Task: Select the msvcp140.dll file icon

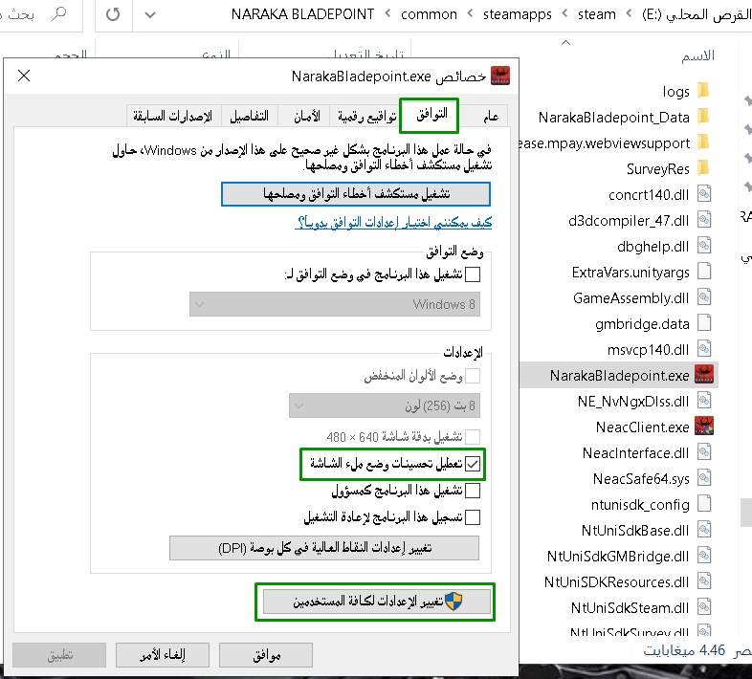Action: pyautogui.click(x=703, y=350)
